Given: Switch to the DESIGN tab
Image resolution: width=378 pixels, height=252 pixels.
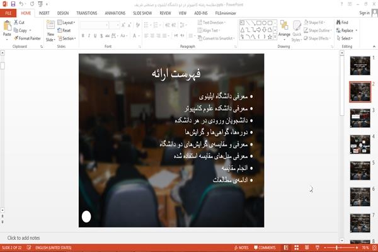Looking at the screenshot, I should tap(63, 13).
